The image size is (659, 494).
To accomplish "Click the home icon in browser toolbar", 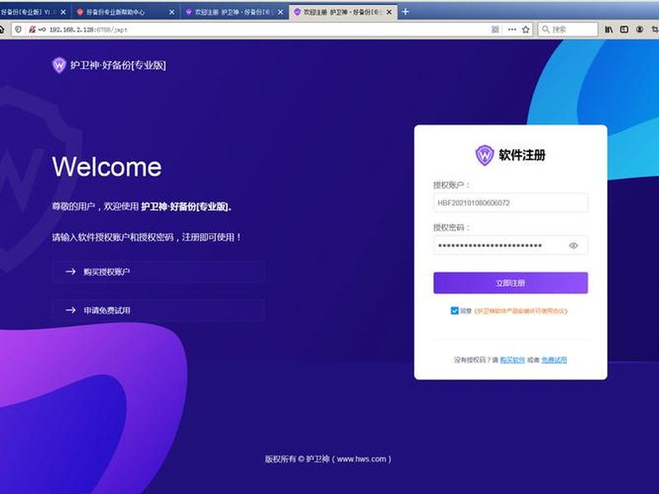I will [x=2, y=30].
